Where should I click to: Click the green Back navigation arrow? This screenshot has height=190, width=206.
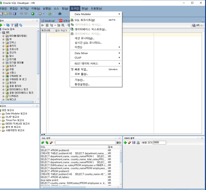[33, 14]
